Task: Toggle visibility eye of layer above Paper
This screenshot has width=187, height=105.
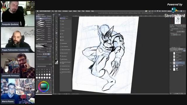Action: click(171, 66)
